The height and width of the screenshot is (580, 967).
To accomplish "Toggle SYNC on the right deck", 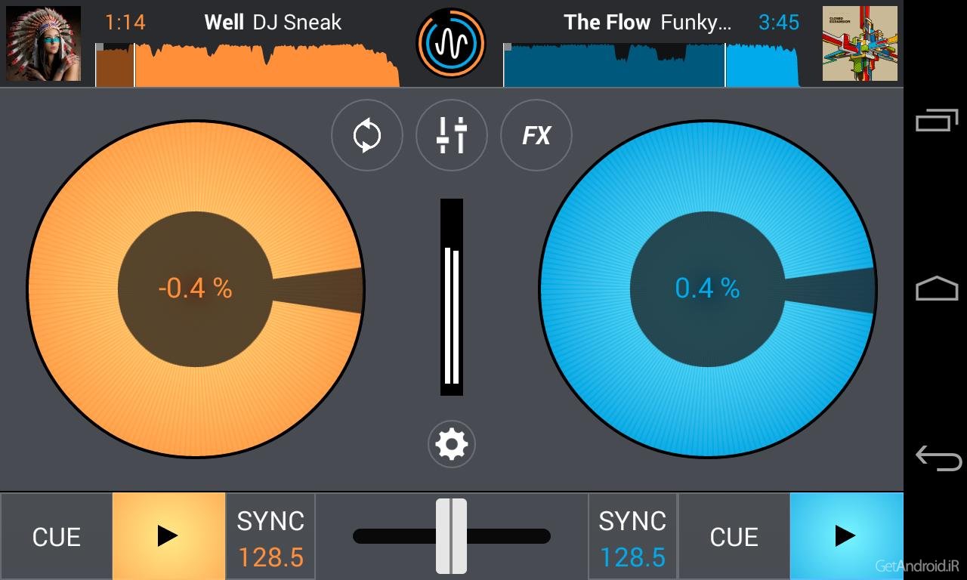I will coord(633,538).
